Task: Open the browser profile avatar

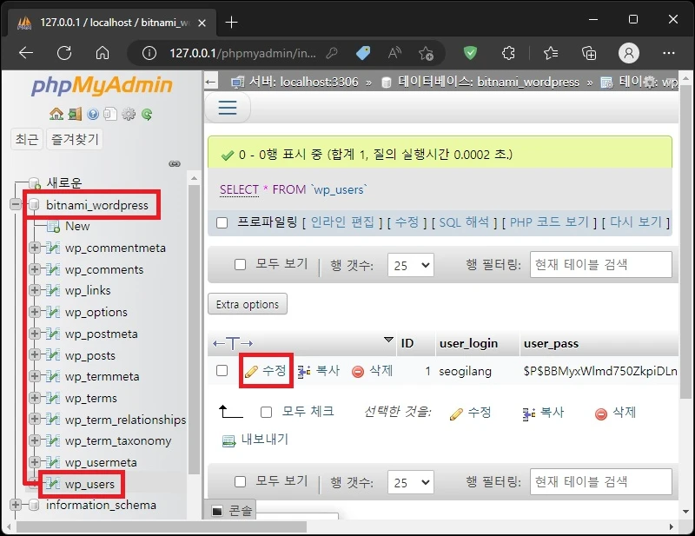Action: tap(628, 53)
